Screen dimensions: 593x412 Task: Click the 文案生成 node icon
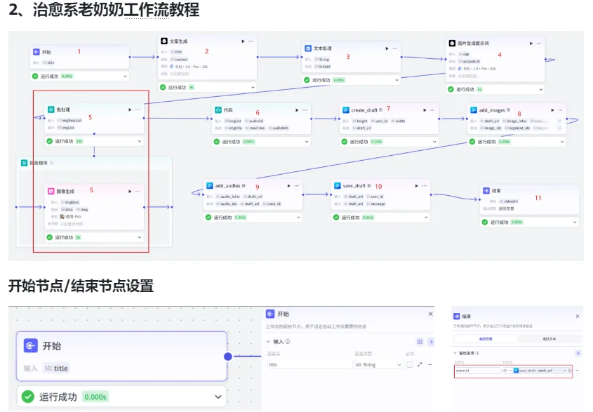click(164, 41)
